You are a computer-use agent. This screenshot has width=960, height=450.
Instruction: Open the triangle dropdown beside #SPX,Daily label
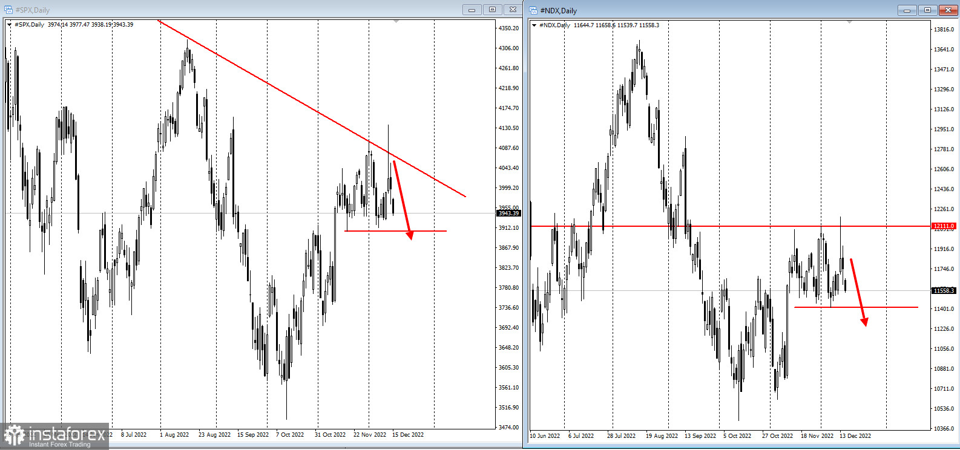click(x=9, y=25)
